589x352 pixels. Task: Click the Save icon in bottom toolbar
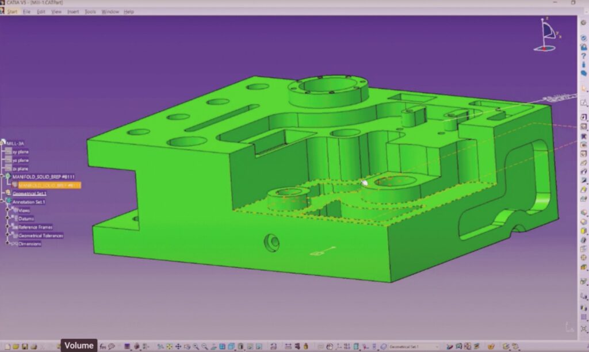(x=25, y=346)
